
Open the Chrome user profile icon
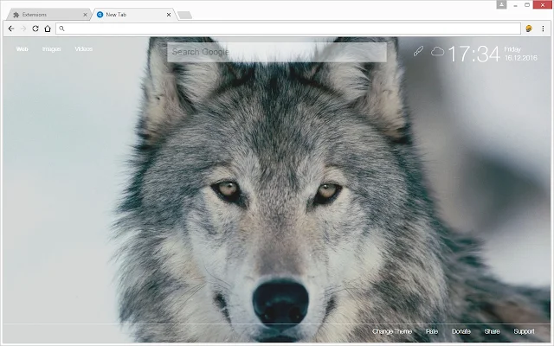[501, 4]
